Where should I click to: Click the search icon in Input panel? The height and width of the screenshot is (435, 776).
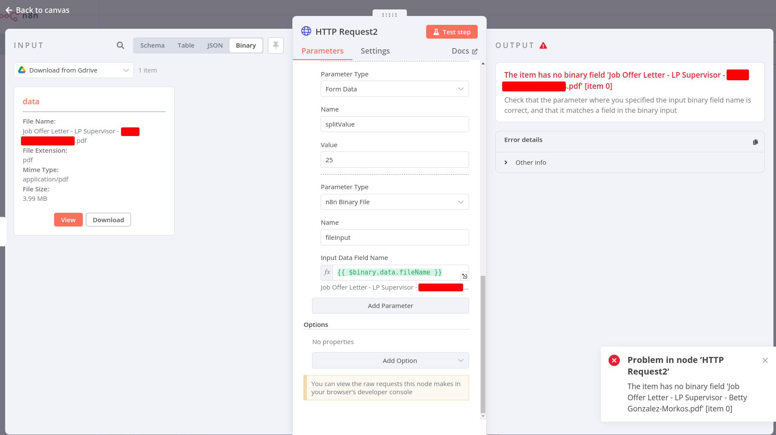(120, 45)
